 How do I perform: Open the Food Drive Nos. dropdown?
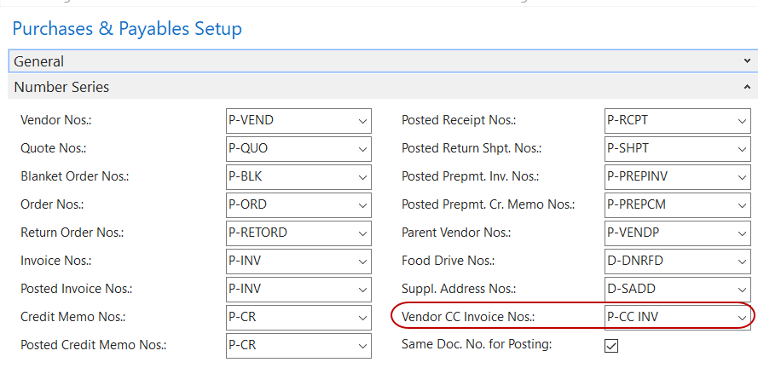[742, 262]
